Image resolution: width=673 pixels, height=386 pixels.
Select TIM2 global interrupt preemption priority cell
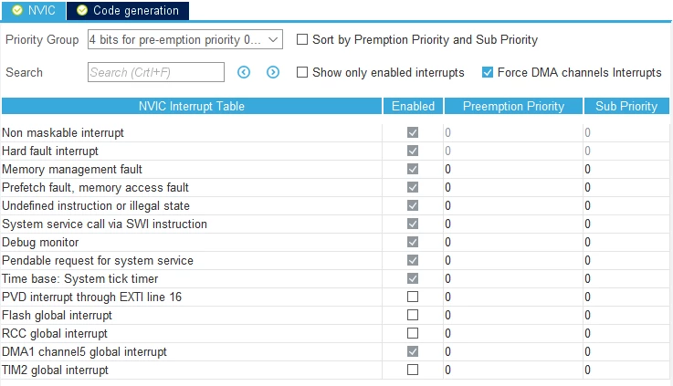click(x=513, y=370)
